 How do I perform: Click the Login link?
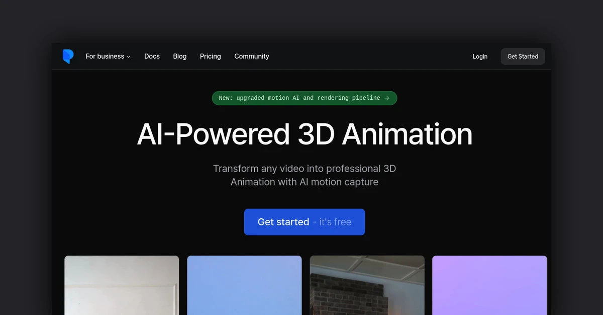tap(480, 57)
